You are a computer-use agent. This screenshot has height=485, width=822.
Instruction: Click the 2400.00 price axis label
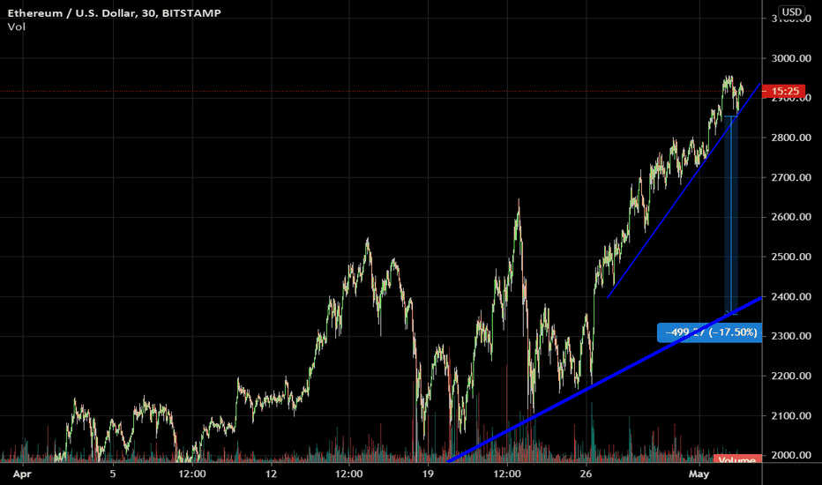tap(791, 297)
